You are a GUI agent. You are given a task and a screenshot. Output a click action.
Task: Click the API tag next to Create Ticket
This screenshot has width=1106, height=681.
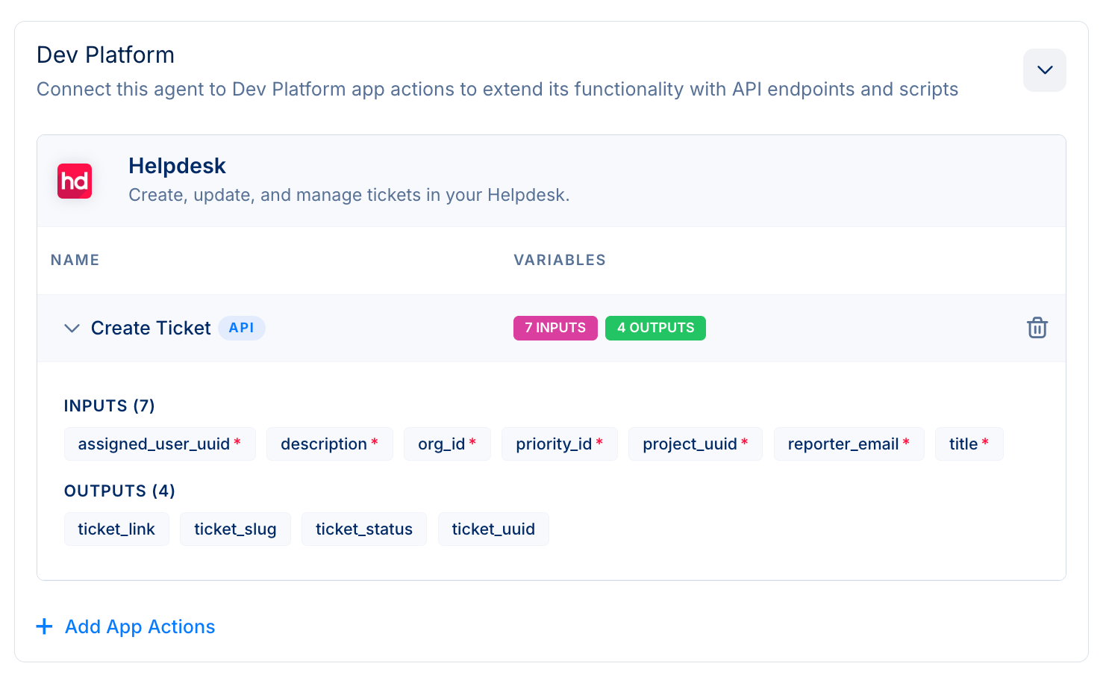pos(241,328)
